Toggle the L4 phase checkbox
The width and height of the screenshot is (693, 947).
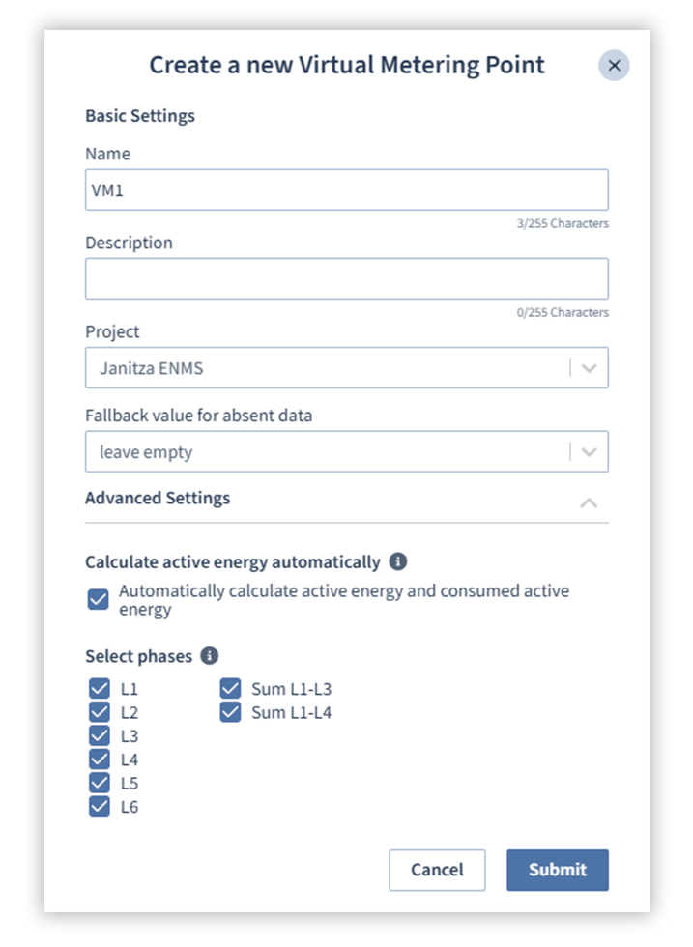[x=100, y=760]
